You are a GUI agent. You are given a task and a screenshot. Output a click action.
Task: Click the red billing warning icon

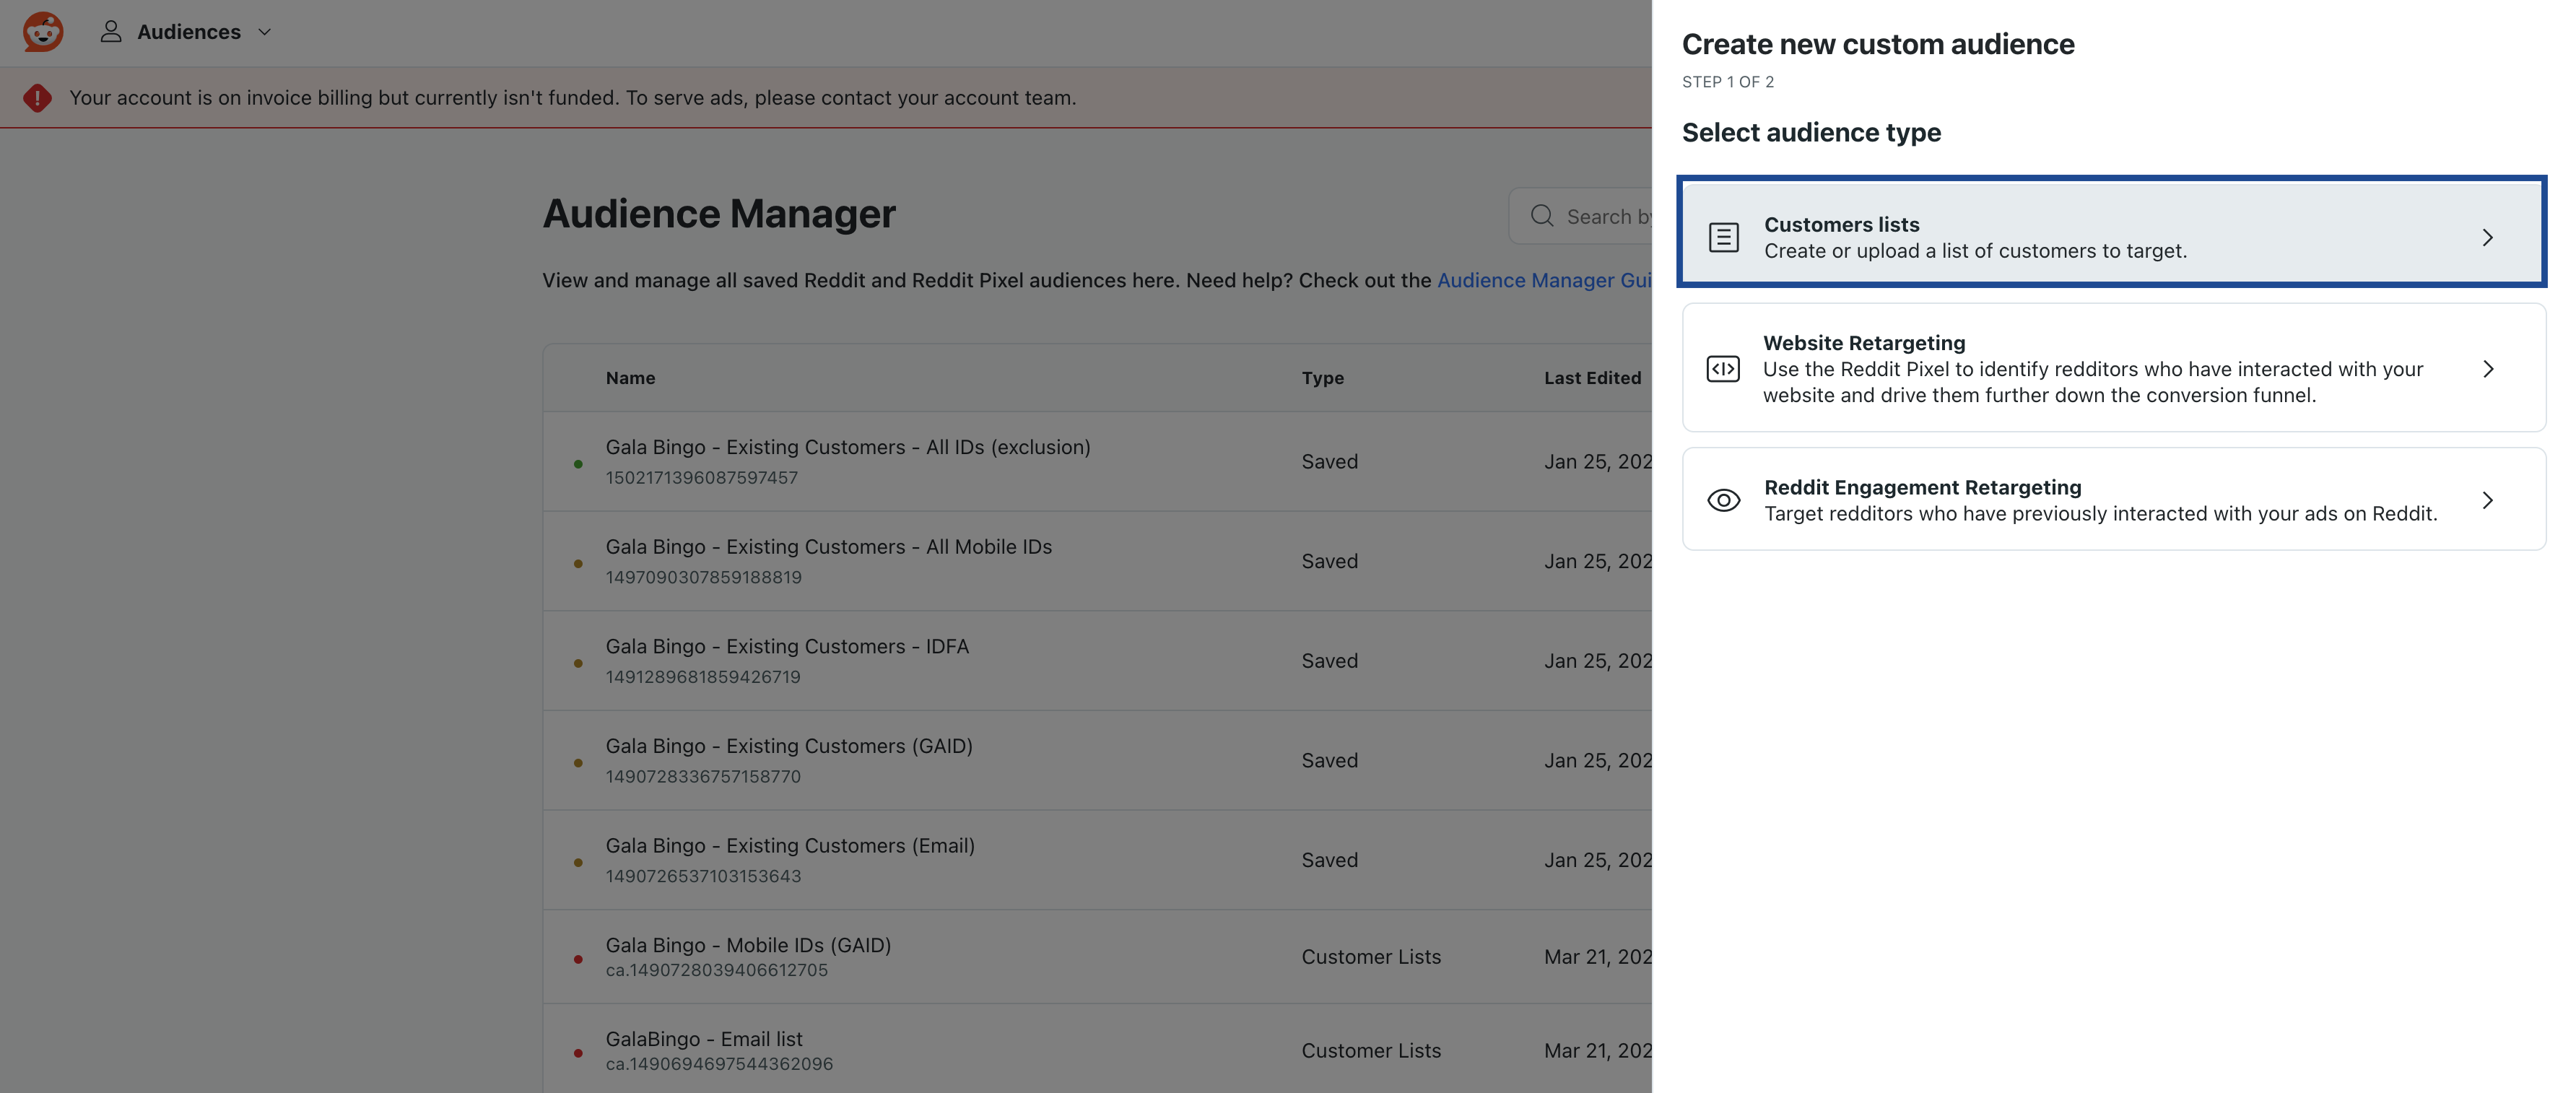point(37,98)
